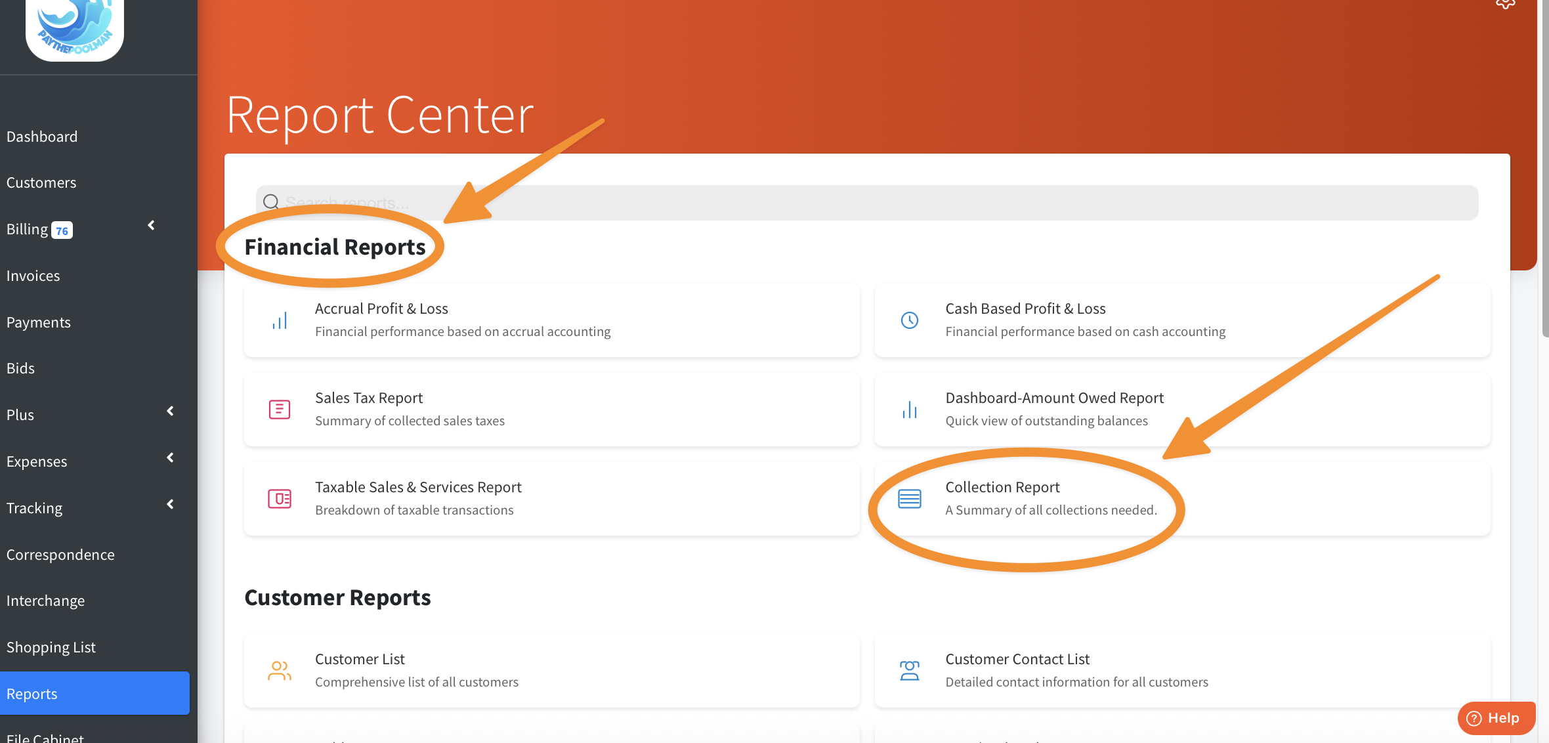Click the Help button
The height and width of the screenshot is (743, 1549).
point(1496,717)
